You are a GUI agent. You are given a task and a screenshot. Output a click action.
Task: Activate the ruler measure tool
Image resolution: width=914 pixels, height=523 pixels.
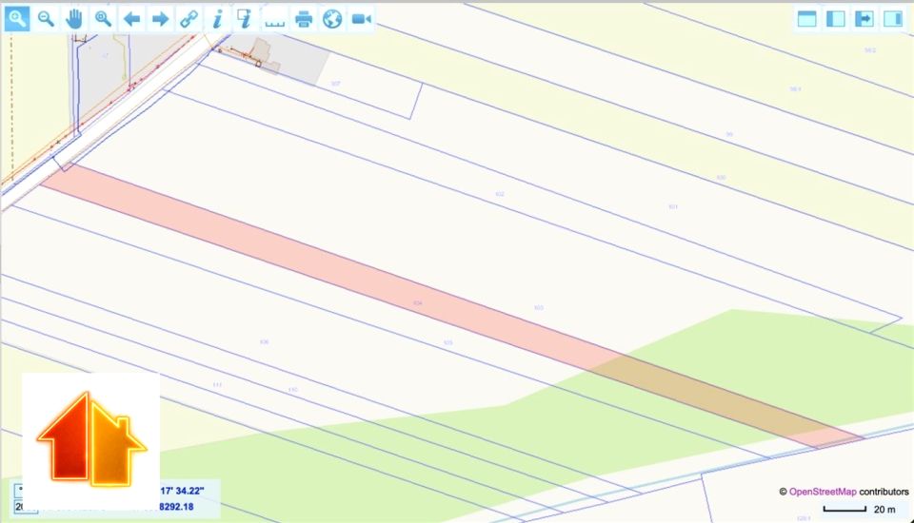275,19
